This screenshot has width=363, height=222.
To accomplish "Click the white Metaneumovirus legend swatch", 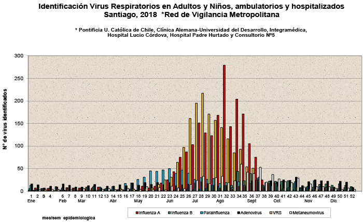I will [291, 213].
